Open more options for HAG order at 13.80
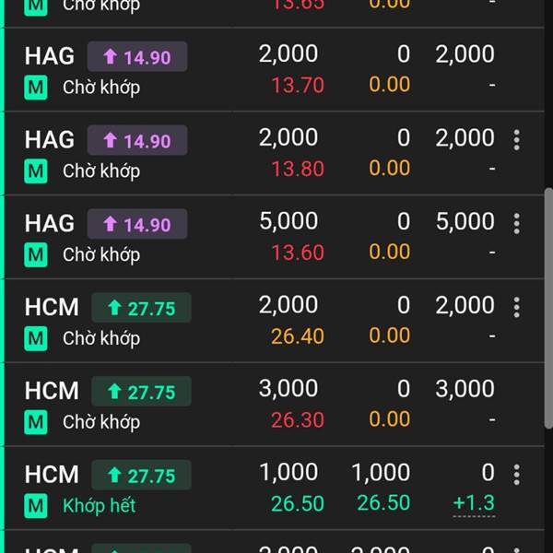 click(x=516, y=140)
